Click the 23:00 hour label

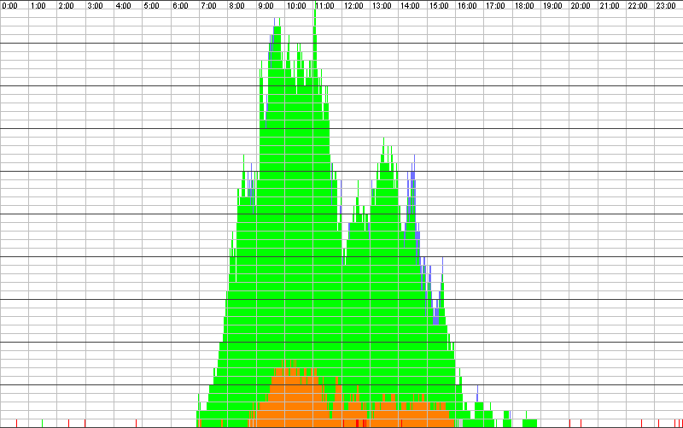666,6
